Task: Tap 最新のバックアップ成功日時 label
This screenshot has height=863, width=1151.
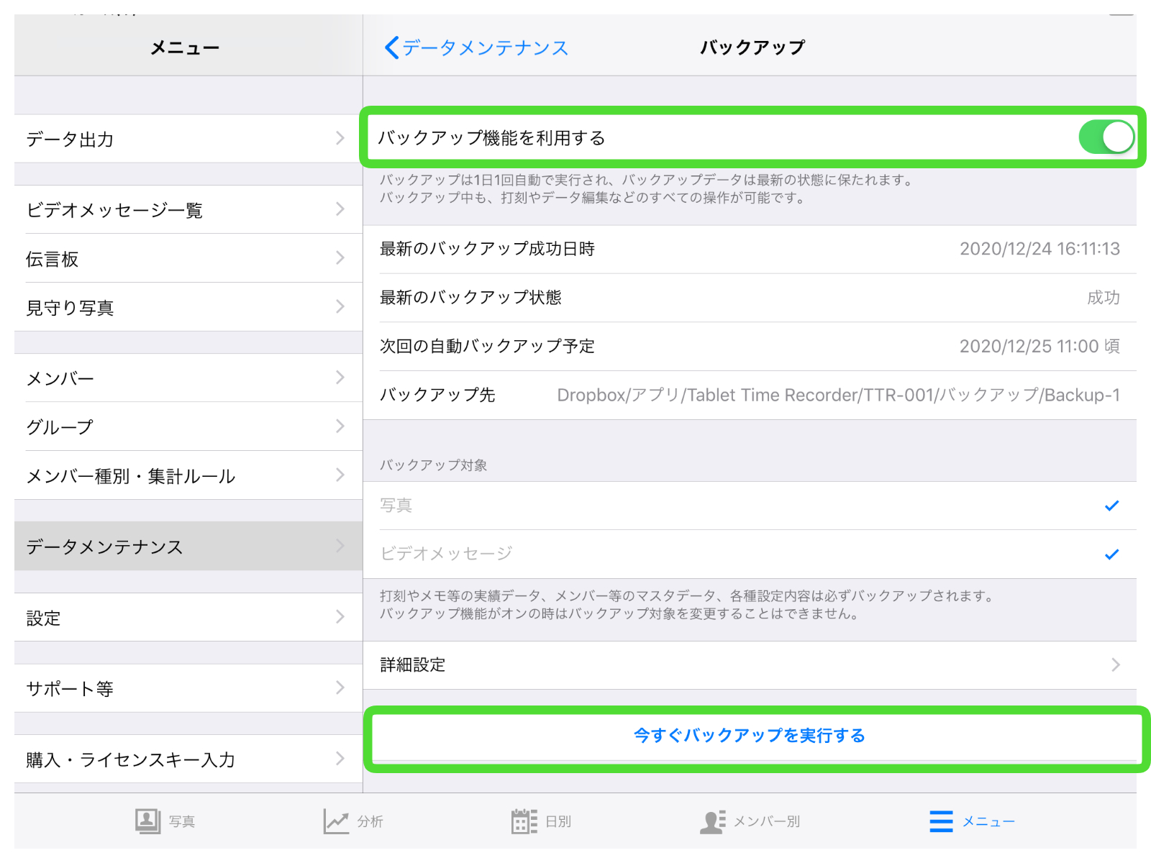Action: (487, 249)
